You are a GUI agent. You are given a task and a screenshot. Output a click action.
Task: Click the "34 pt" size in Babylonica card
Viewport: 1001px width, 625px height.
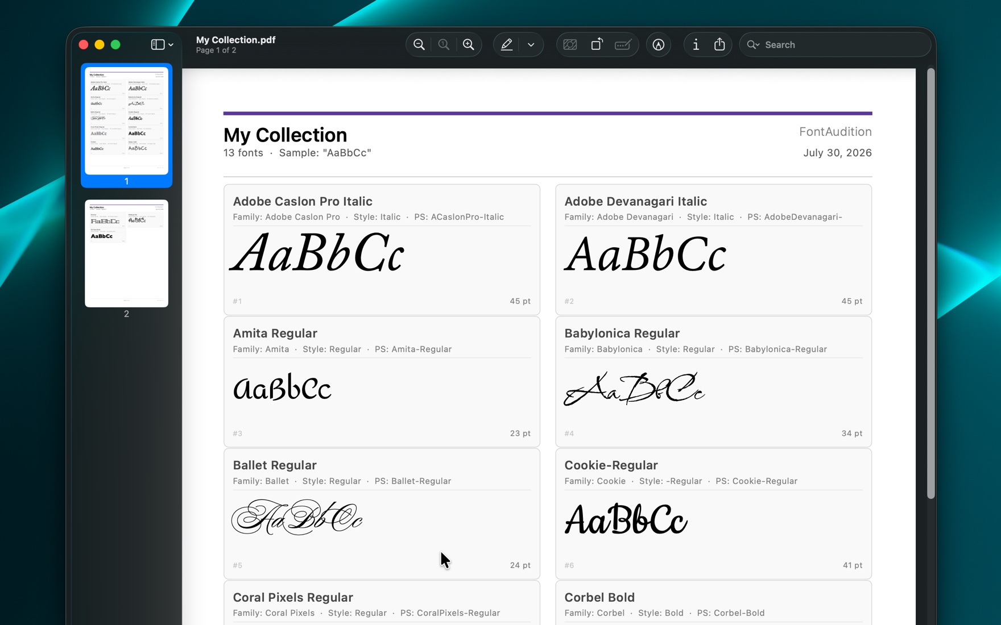(x=851, y=433)
